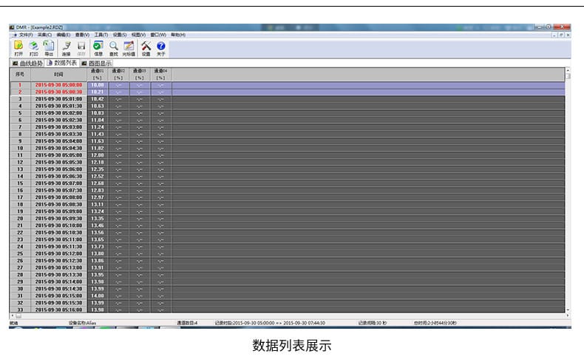Click the 连接 (Connect) toolbar icon
Screen dimensions: 584x362
67,47
